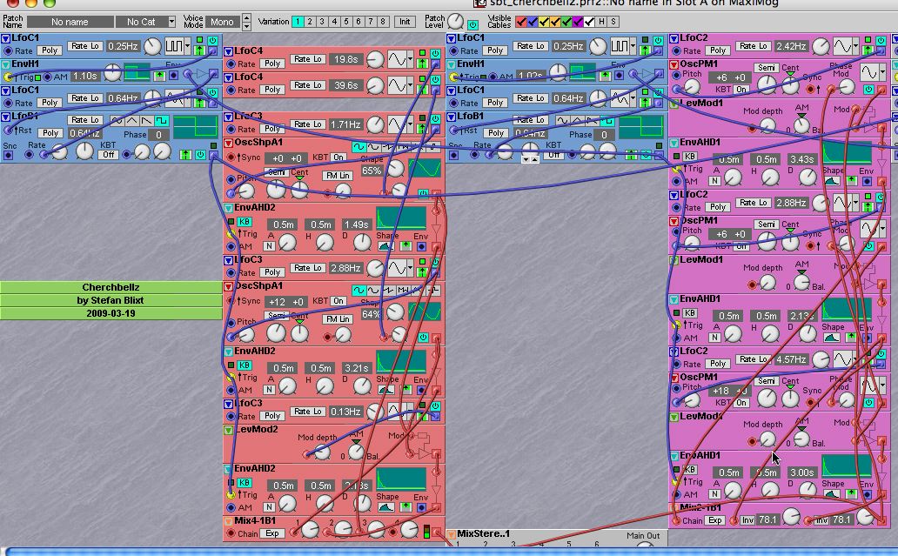This screenshot has height=556, width=898.
Task: Toggle red cable visibility checkbox
Action: 522,22
